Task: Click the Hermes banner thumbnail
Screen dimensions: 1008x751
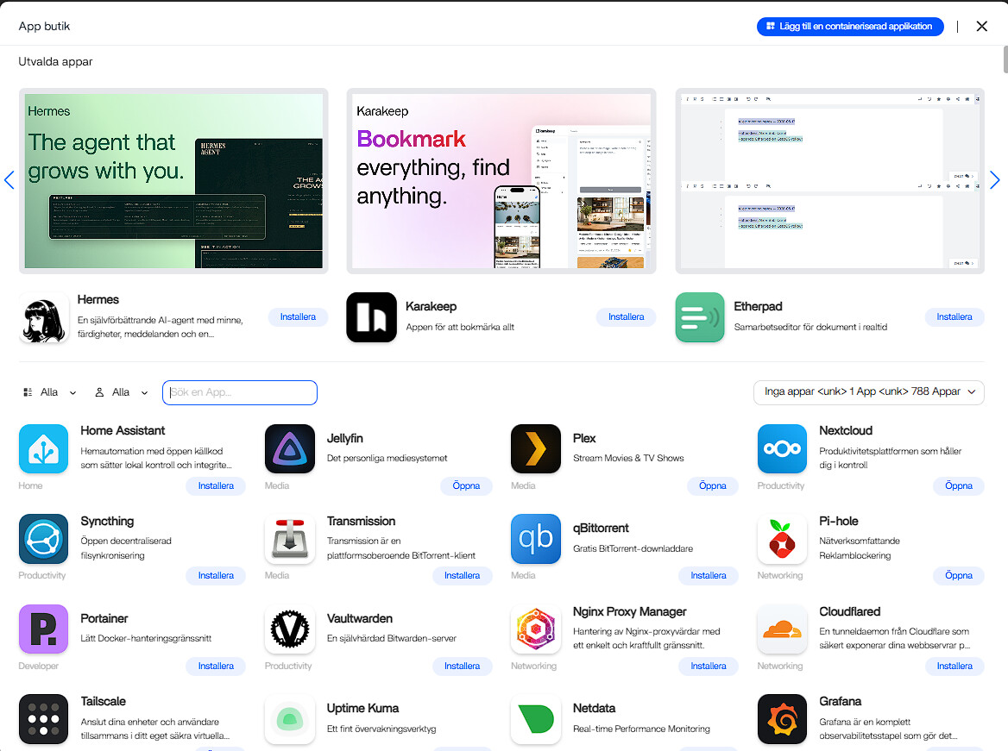Action: [173, 181]
